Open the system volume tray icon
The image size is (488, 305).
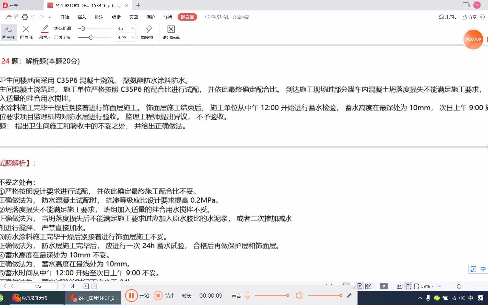coord(462,298)
